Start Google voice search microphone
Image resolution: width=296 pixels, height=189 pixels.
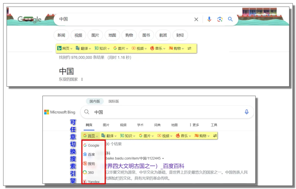[x=209, y=19]
